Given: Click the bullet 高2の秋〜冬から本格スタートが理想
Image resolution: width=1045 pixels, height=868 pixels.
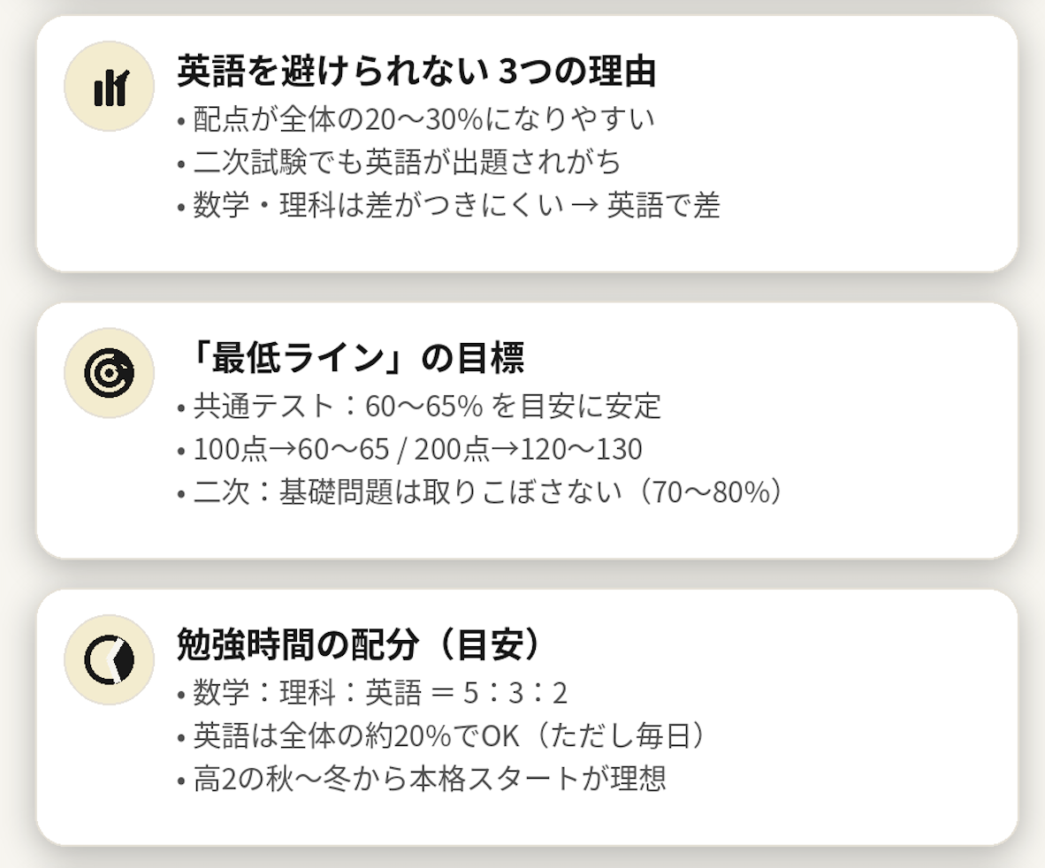Looking at the screenshot, I should pos(421,780).
